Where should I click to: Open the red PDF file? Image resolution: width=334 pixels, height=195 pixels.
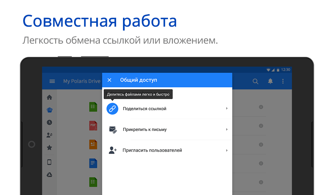click(93, 126)
